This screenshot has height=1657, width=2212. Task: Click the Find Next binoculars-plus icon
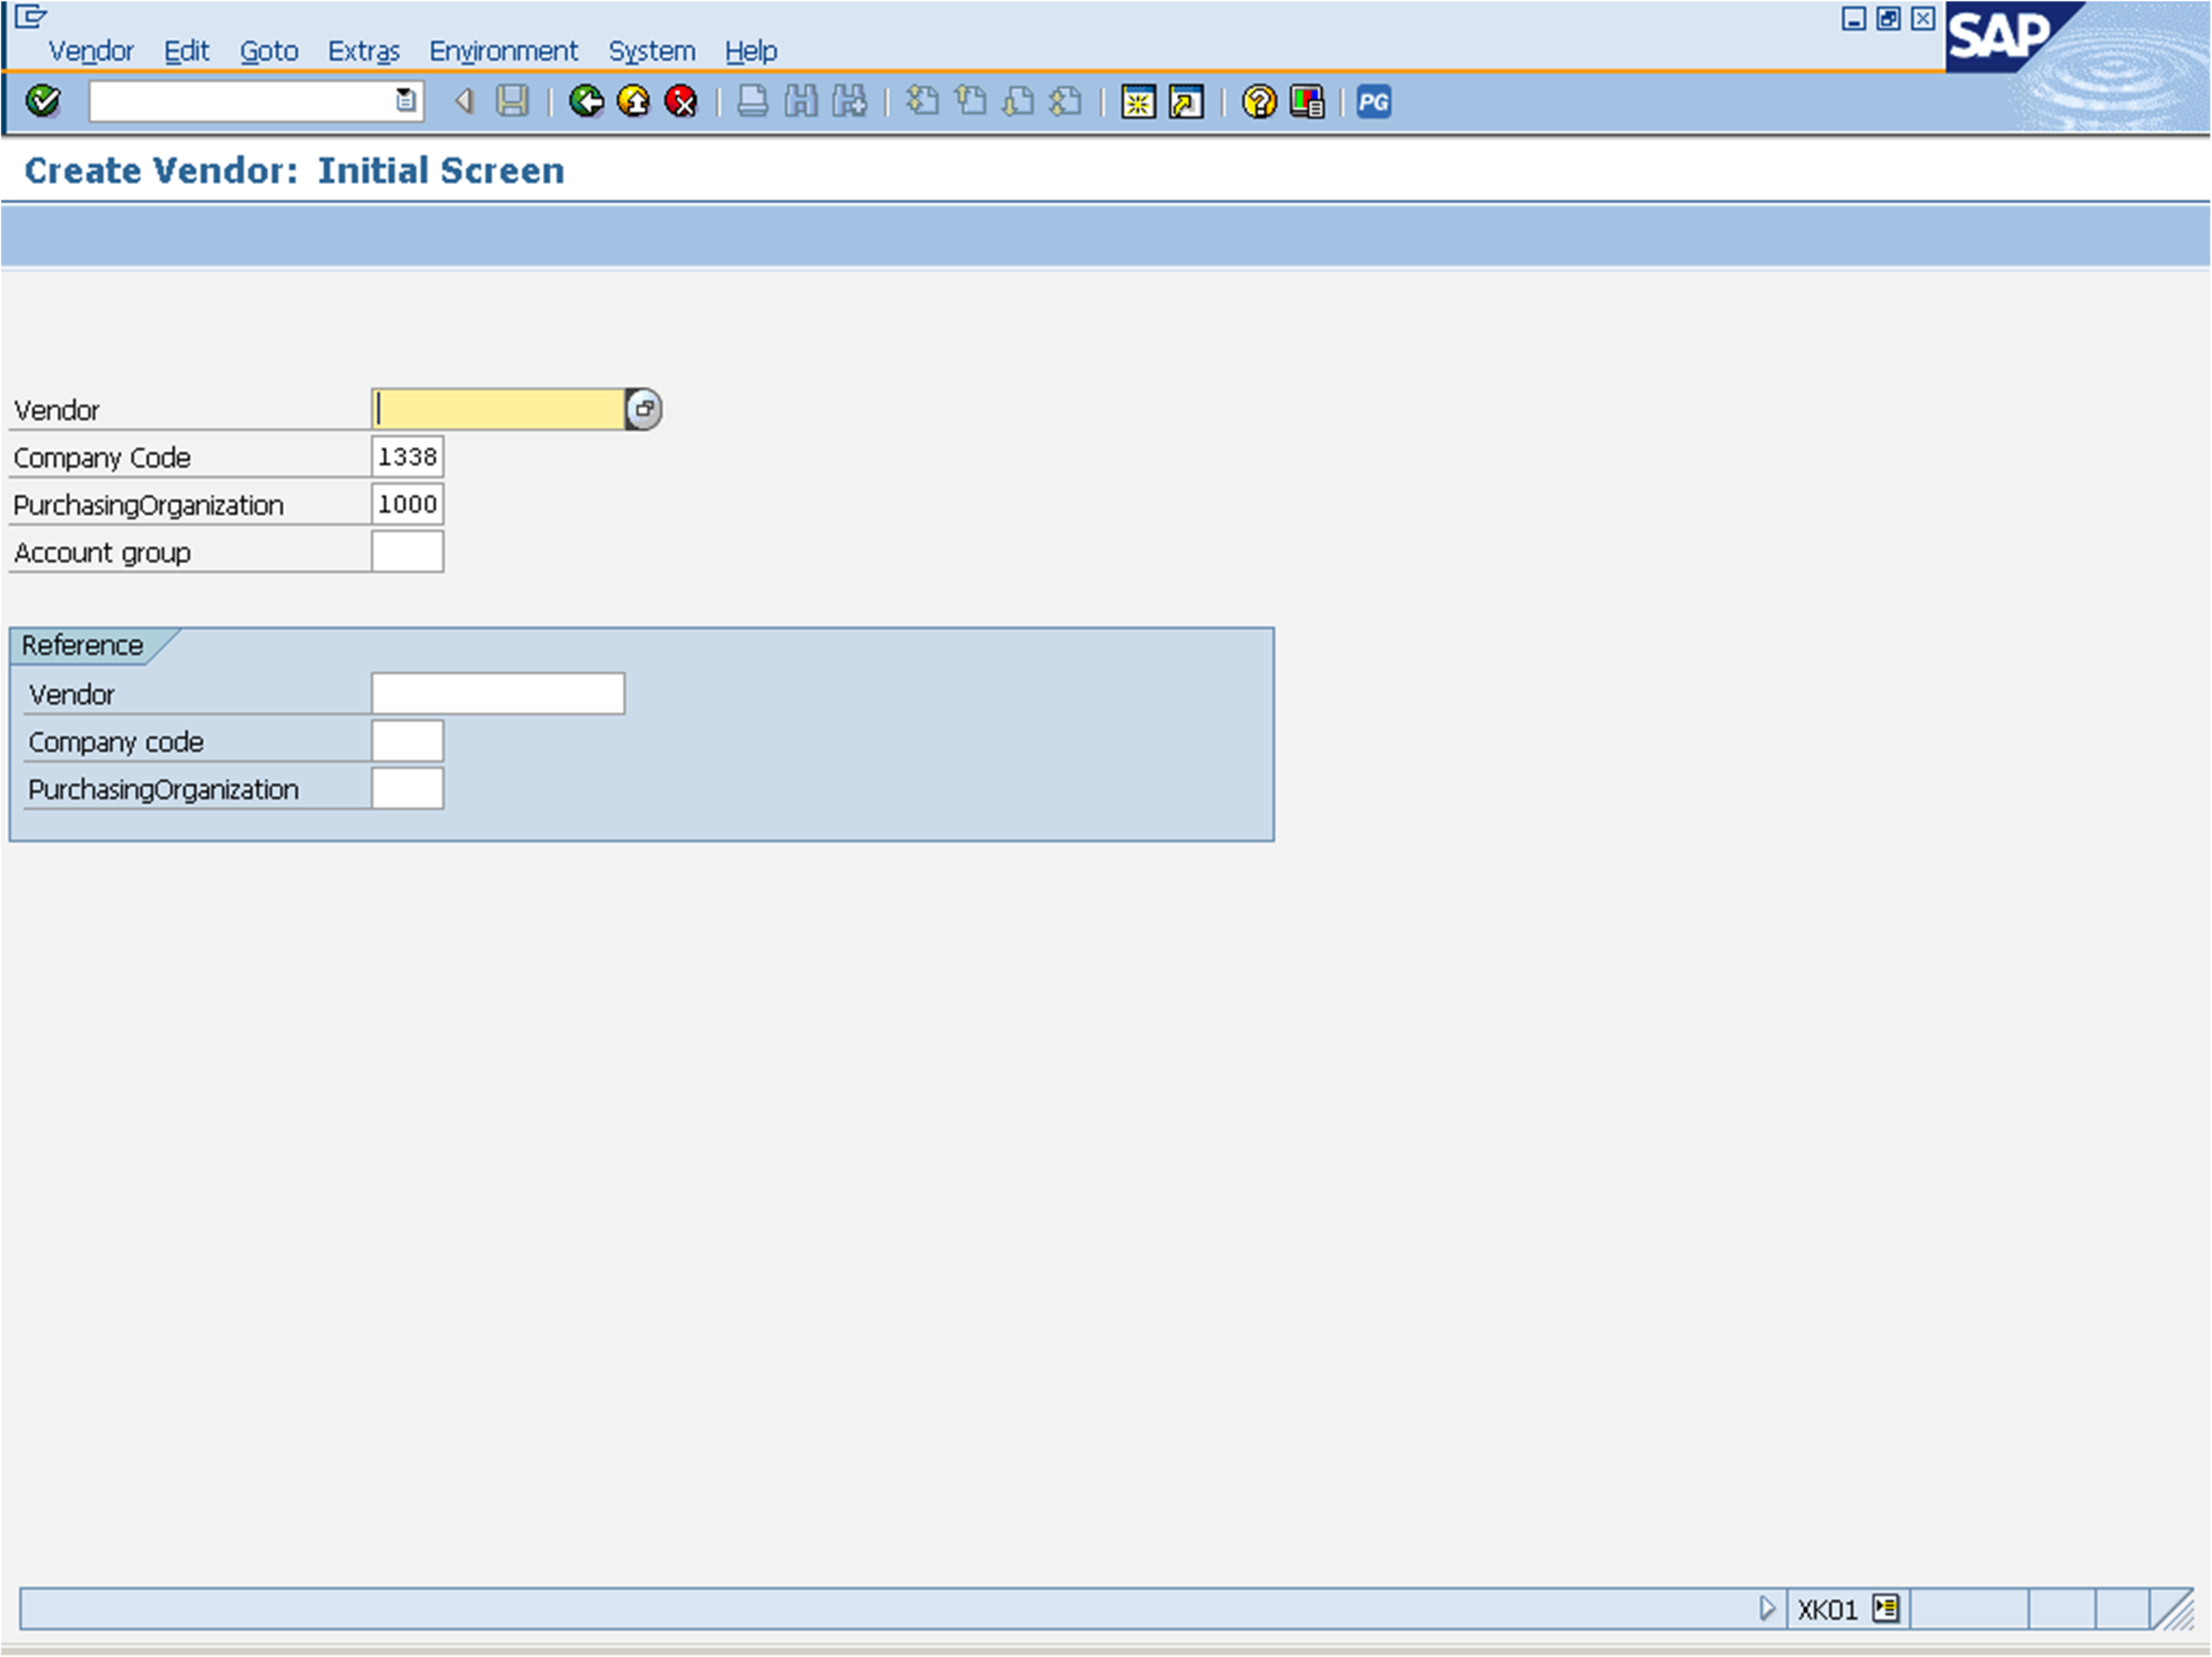click(x=850, y=101)
